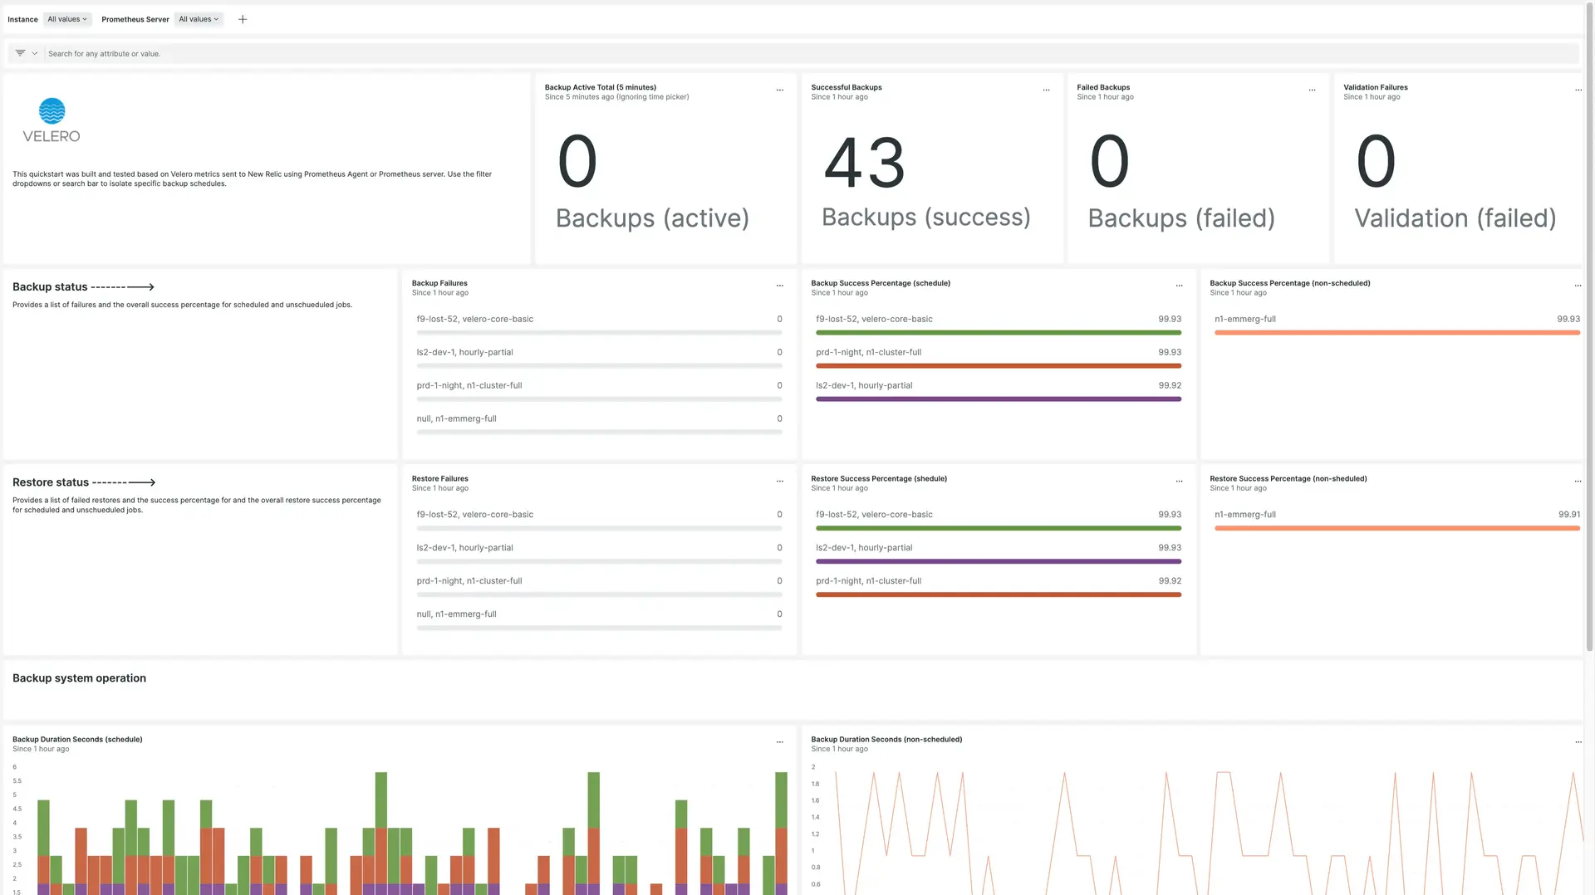Open Restore Failures widget options menu
The width and height of the screenshot is (1595, 895).
(779, 482)
